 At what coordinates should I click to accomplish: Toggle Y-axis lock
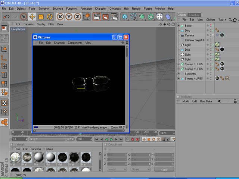(69, 16)
